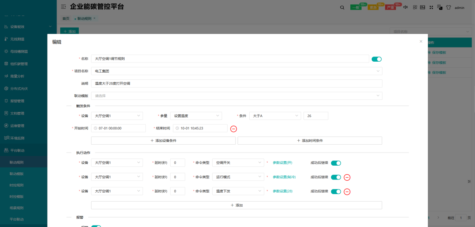Disable 成功后继续 on the 温度下发 row

pyautogui.click(x=336, y=192)
